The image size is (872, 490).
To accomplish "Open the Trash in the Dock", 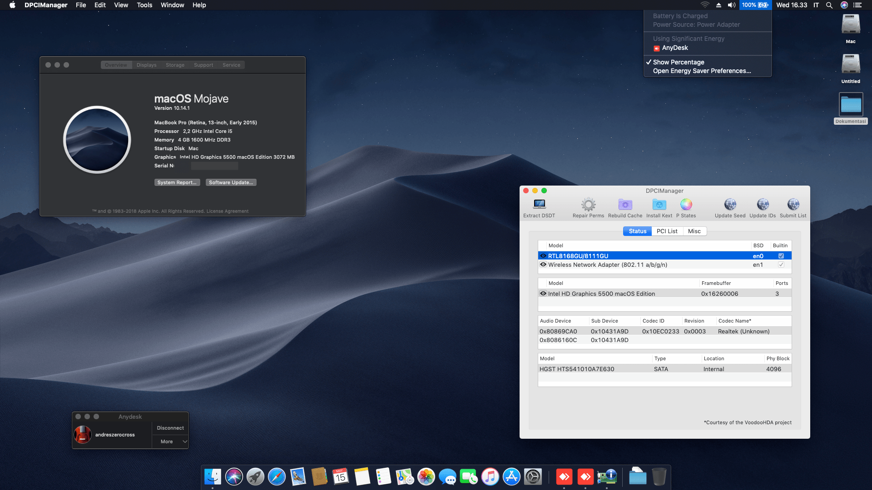I will 659,477.
